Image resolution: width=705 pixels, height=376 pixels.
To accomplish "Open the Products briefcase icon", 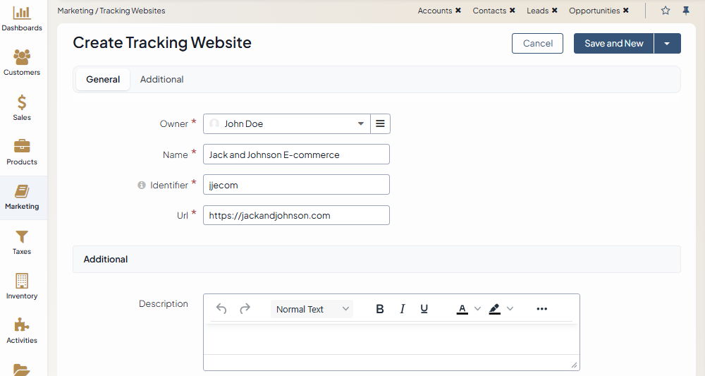I will pyautogui.click(x=22, y=148).
